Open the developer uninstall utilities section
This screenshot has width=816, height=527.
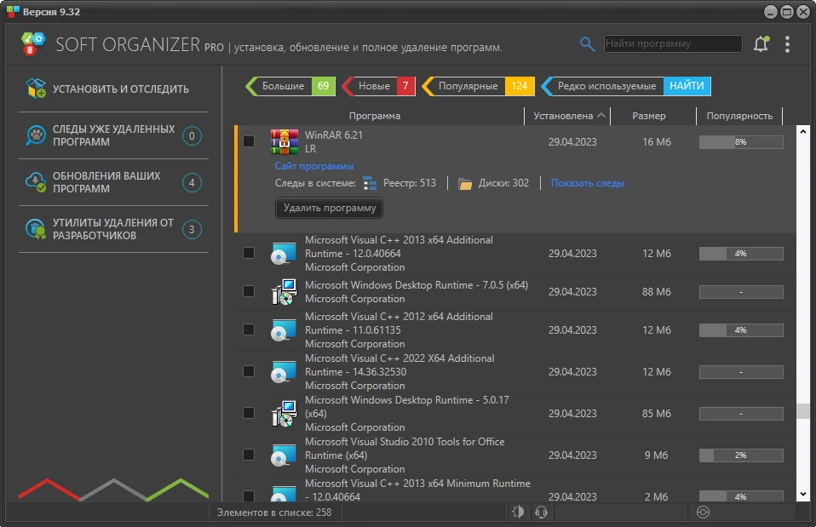coord(113,229)
